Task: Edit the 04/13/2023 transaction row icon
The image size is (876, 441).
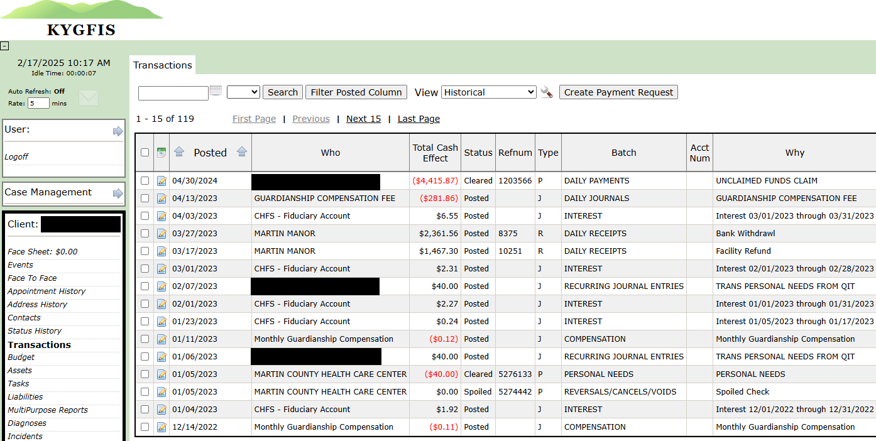Action: pyautogui.click(x=162, y=199)
